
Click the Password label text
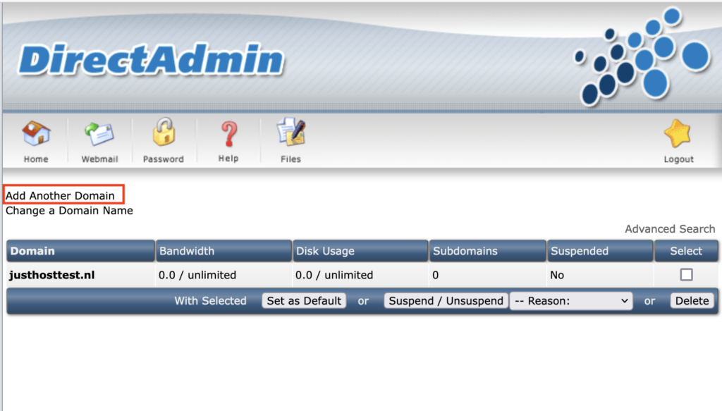point(163,159)
